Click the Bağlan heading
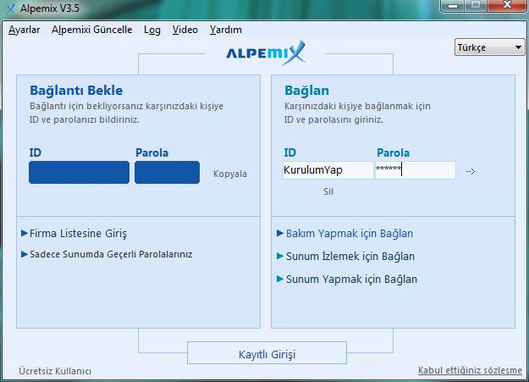Screen dimensions: 529x382 (306, 91)
